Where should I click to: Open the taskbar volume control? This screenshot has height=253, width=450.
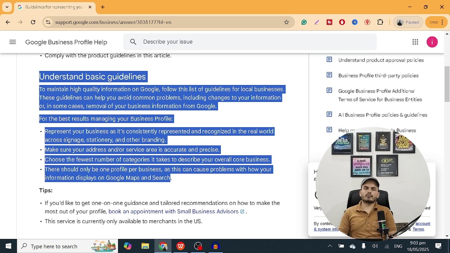(x=375, y=246)
